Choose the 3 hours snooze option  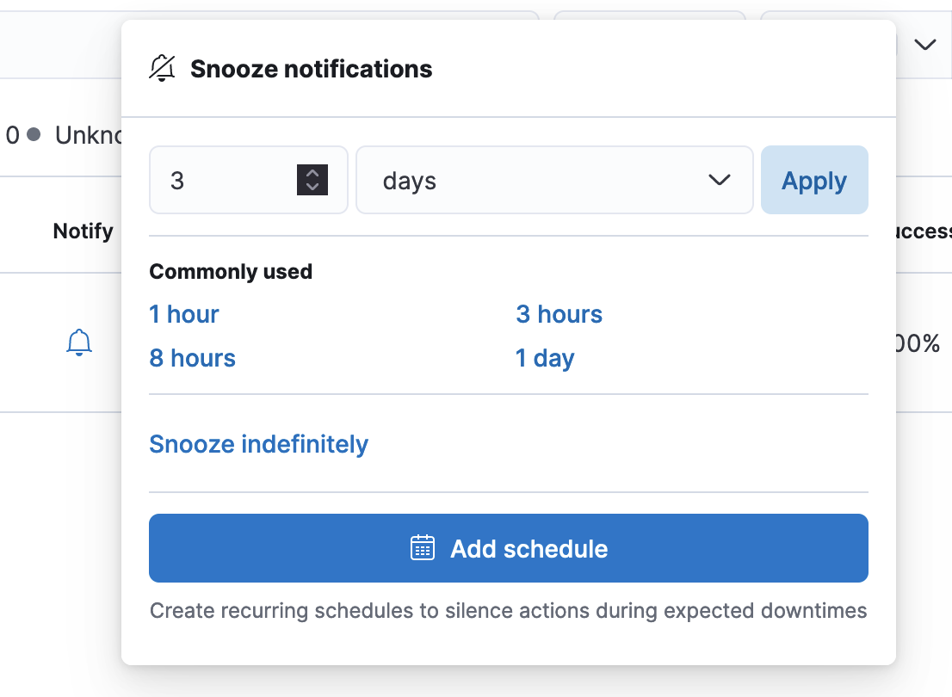[x=559, y=314]
